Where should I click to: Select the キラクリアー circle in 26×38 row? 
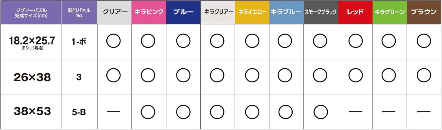pyautogui.click(x=217, y=76)
